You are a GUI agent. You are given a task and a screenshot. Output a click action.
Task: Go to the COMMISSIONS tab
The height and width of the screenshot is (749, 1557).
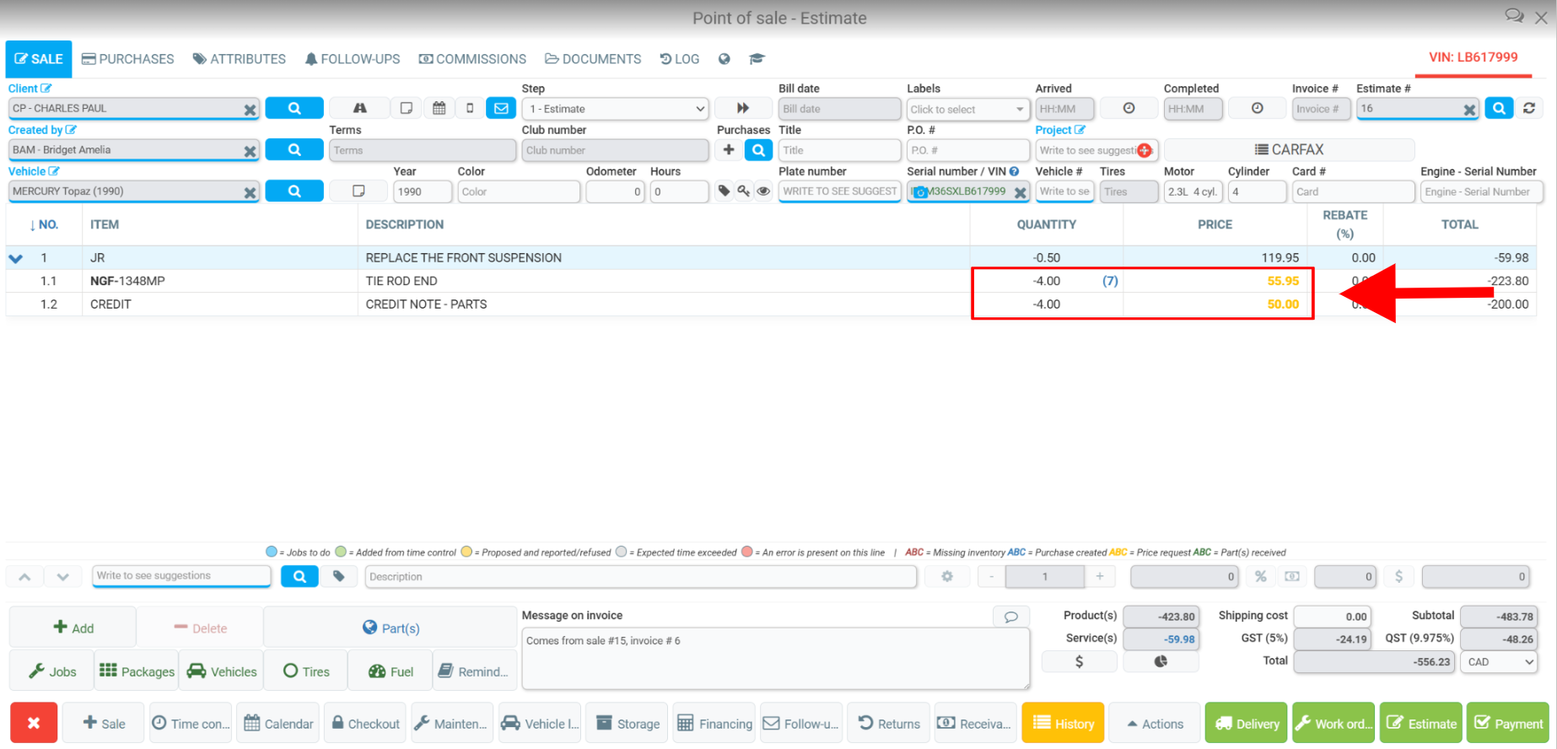472,59
